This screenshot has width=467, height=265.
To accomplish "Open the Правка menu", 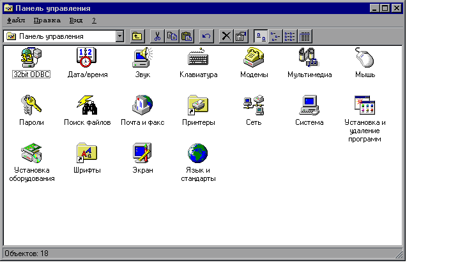I will click(47, 20).
